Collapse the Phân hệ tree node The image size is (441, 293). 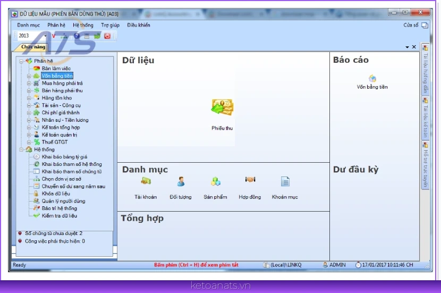21,61
